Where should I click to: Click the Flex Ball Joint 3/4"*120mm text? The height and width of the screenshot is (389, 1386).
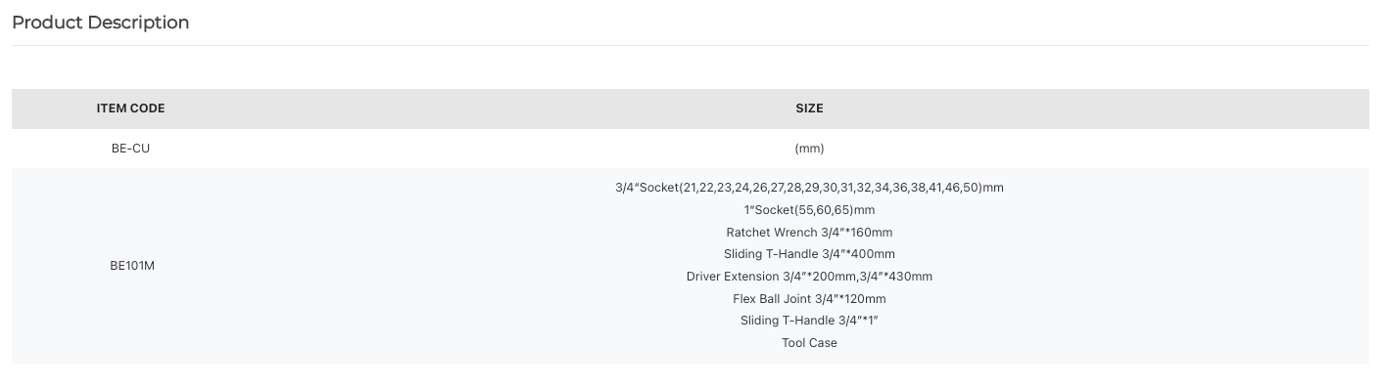(809, 299)
